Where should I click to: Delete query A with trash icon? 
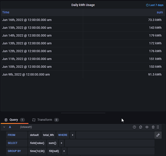[x=153, y=127]
